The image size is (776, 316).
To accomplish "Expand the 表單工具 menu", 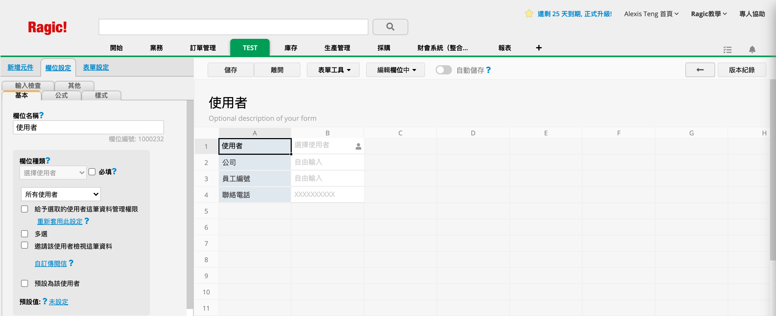I will pyautogui.click(x=333, y=70).
